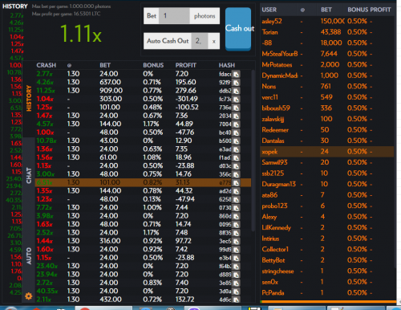
Task: Copy hash of the 7.72x crash row
Action: point(236,208)
